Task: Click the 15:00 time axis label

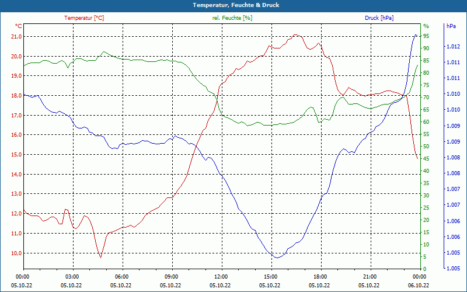Action: point(270,277)
